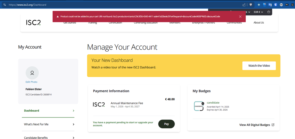Click the candidate badge thumbnail image
The height and width of the screenshot is (139, 295).
[x=198, y=106]
